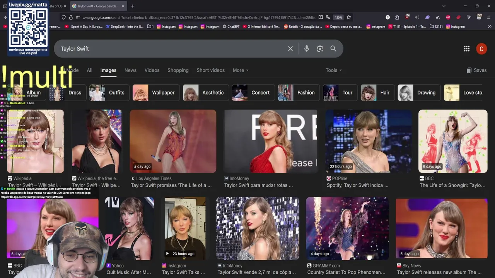Click the AdBlock Plus ABP extension icon
Image resolution: width=495 pixels, height=278 pixels.
[448, 17]
